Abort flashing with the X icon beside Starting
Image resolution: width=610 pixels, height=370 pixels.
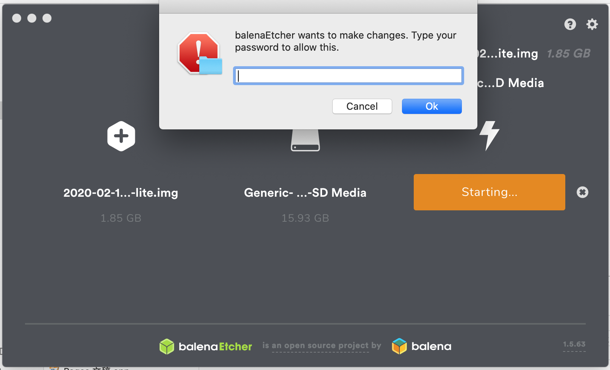(582, 192)
